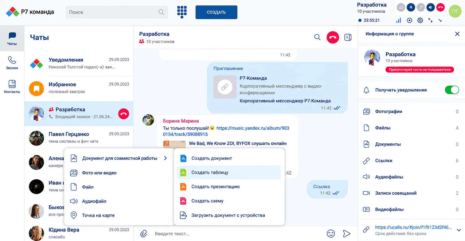Expand the ucalls.ru join link dropdown

459,230
